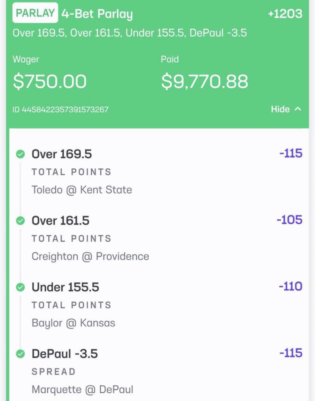Click the -115 odds for DePaul -3.5

(x=291, y=353)
